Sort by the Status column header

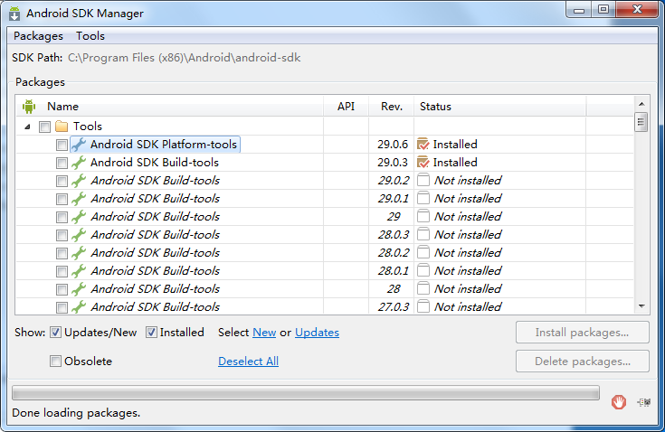[500, 107]
